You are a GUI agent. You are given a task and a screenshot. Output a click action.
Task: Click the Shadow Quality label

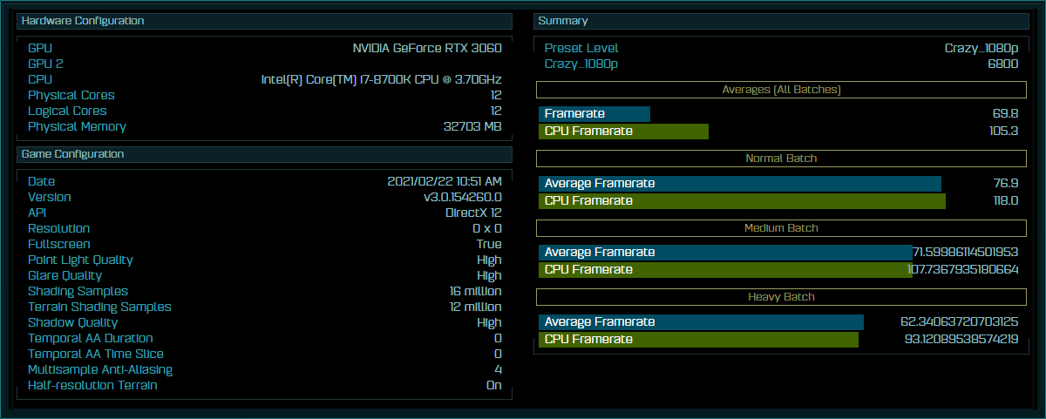point(72,322)
